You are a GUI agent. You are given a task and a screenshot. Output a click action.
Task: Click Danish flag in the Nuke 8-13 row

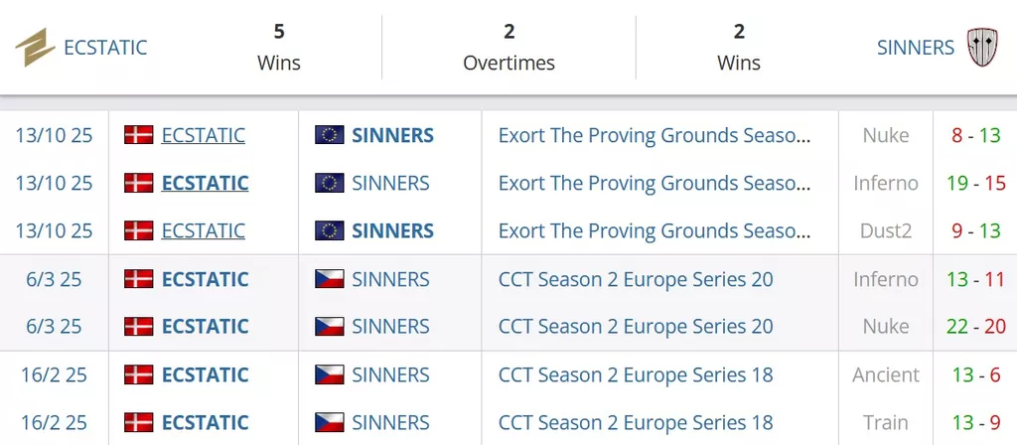138,135
